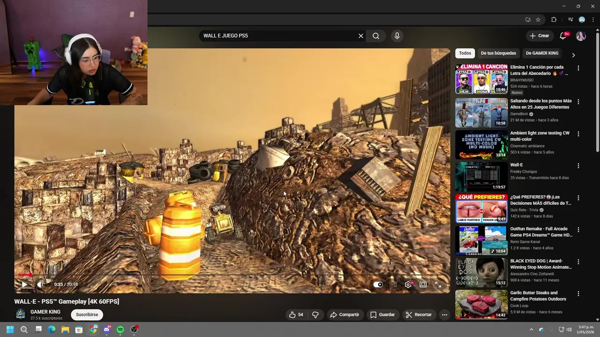
Task: Select the Todos filter chip
Action: pos(465,53)
